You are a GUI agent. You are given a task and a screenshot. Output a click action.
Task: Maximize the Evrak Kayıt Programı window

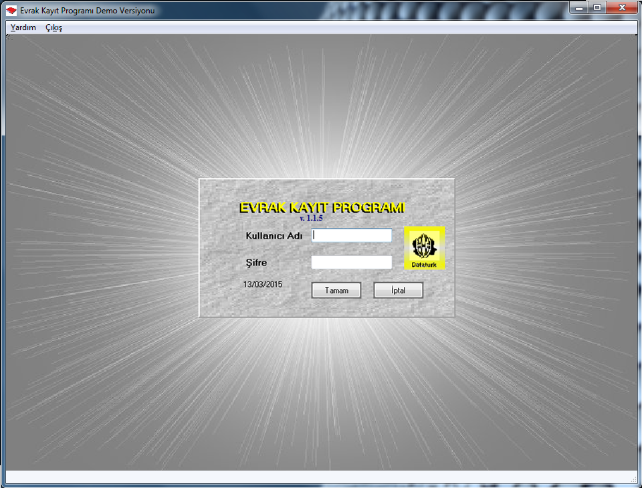pos(597,8)
